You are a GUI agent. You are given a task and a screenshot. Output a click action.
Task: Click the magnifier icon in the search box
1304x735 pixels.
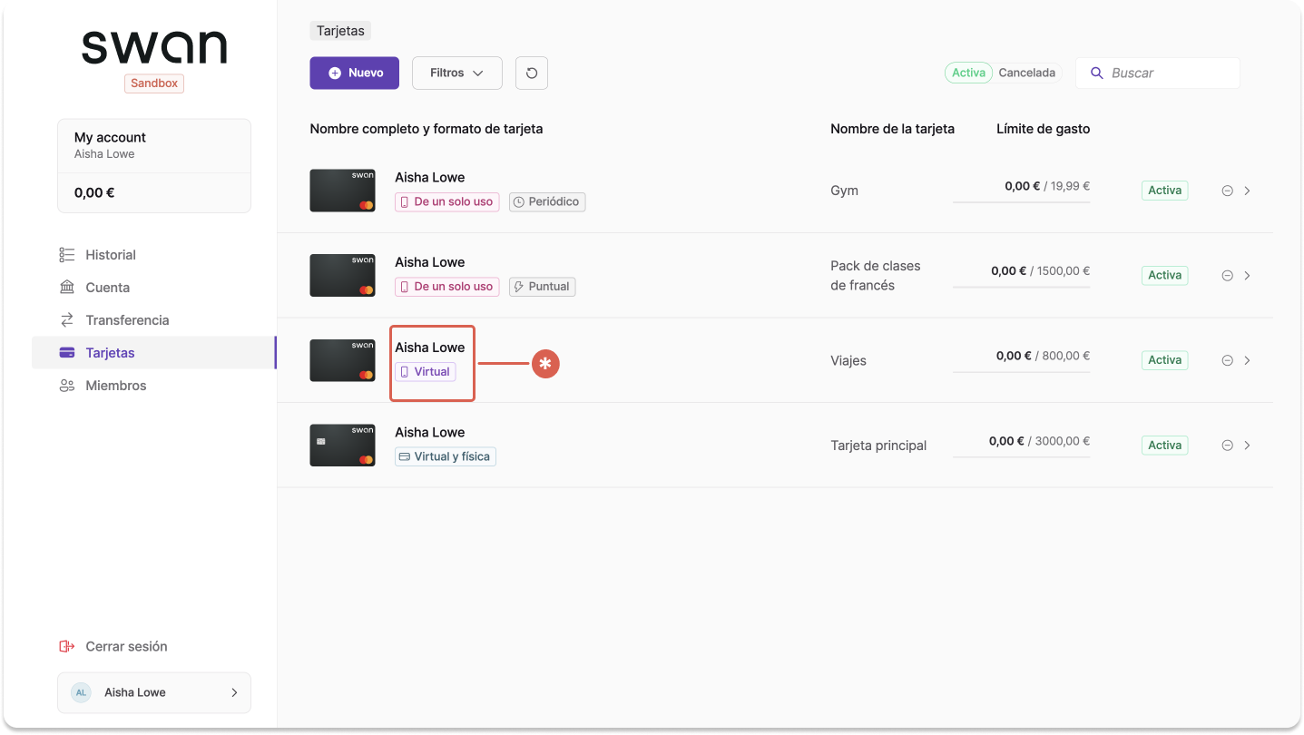click(x=1096, y=73)
